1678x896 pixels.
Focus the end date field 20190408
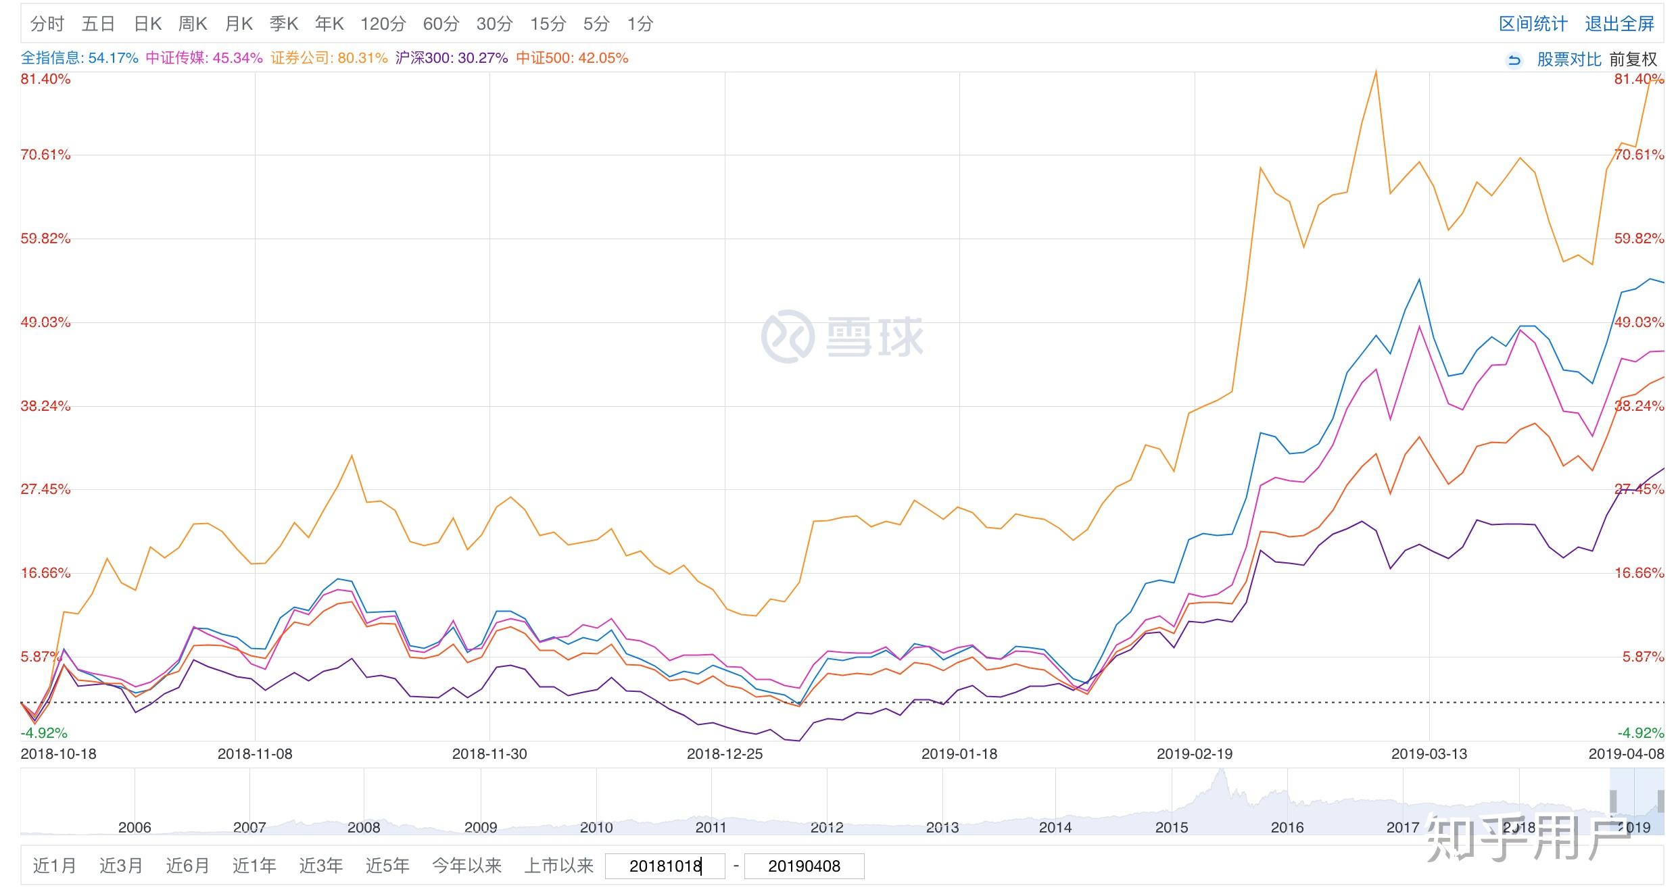805,866
